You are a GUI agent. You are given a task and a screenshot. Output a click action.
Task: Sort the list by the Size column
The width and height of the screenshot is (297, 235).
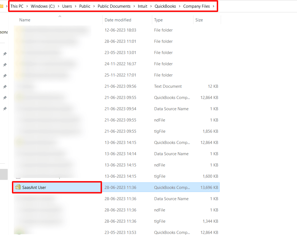pyautogui.click(x=199, y=20)
